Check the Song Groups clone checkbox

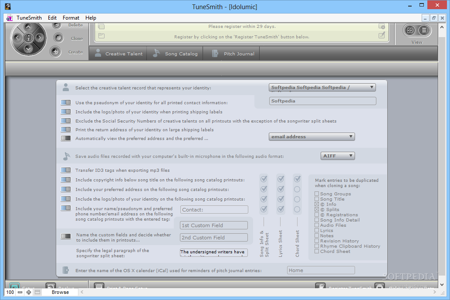317,194
